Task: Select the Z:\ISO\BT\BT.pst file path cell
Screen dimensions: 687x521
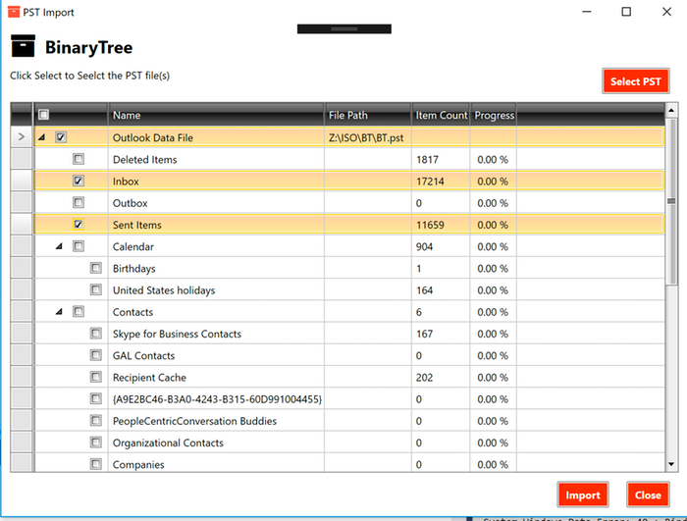Action: 368,137
